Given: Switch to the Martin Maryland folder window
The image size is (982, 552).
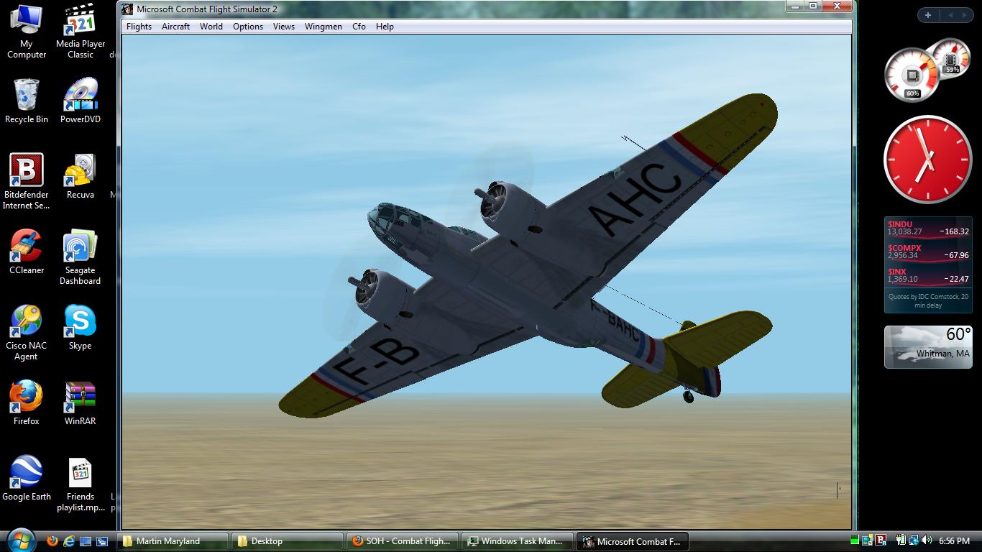Looking at the screenshot, I should pos(173,541).
